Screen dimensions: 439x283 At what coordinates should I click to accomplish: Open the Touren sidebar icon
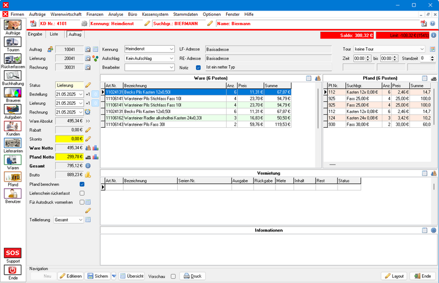coord(13,43)
